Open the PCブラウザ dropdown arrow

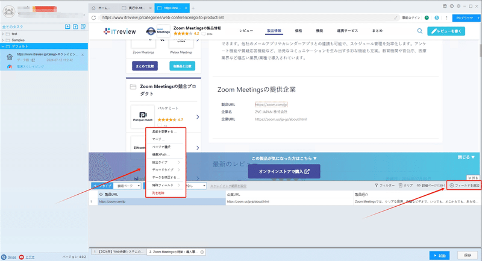click(x=478, y=18)
